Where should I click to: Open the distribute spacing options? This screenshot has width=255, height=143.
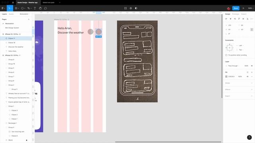tap(251, 19)
